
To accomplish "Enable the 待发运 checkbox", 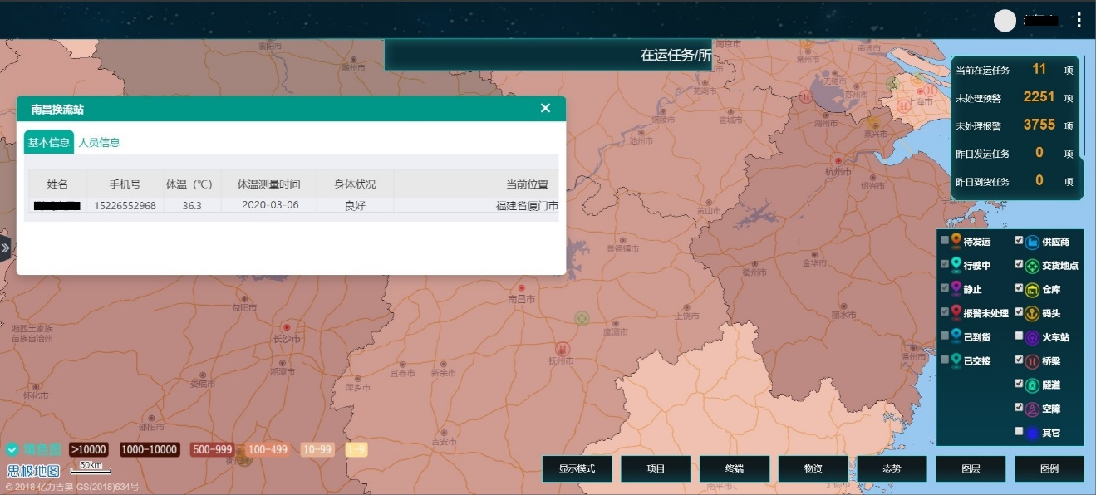I will click(945, 241).
